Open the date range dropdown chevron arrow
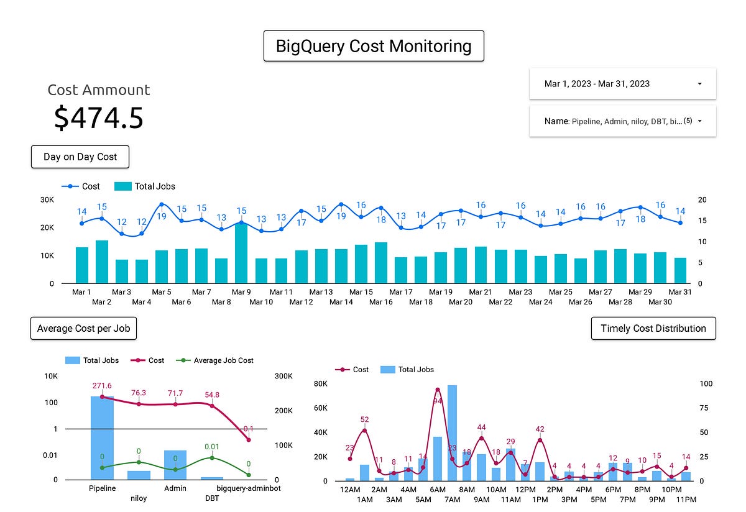 point(699,83)
